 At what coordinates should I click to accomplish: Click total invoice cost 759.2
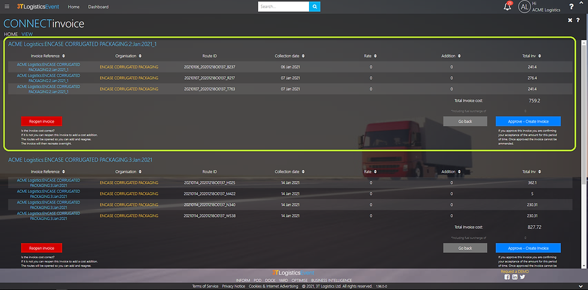(x=535, y=101)
